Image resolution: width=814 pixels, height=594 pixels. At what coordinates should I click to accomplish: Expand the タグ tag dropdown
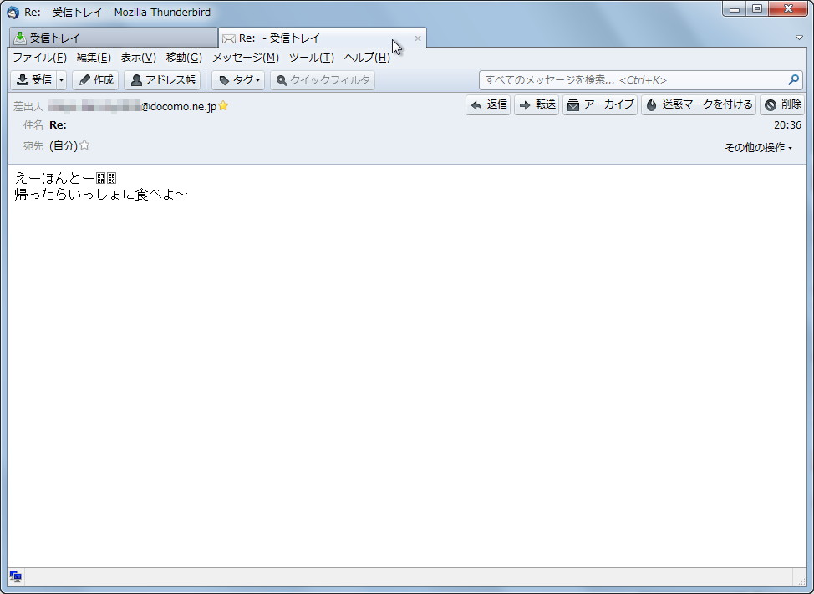coord(238,80)
